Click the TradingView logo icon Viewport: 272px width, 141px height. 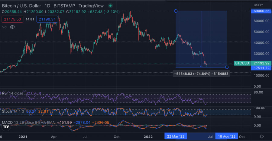point(6,127)
